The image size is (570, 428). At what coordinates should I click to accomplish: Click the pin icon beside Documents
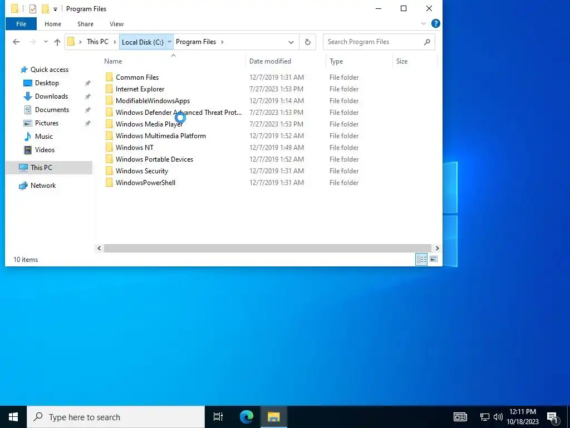coord(87,110)
